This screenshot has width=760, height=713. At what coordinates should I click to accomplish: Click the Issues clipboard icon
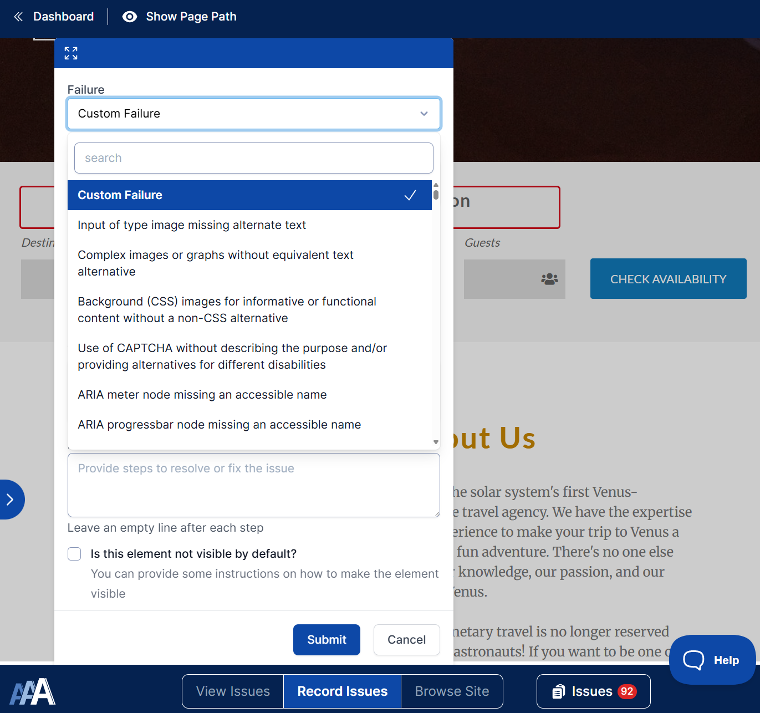pyautogui.click(x=558, y=691)
